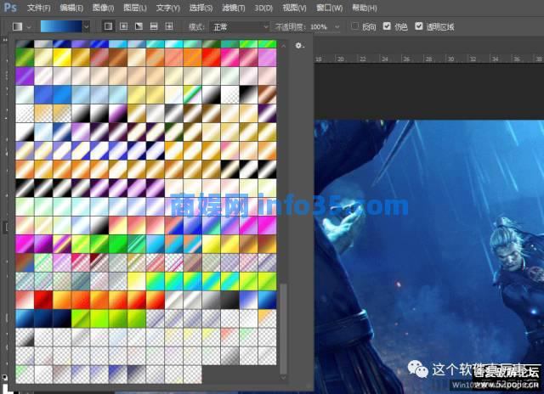The image size is (544, 394).
Task: Click the opacity value field showing 100%
Action: (319, 26)
